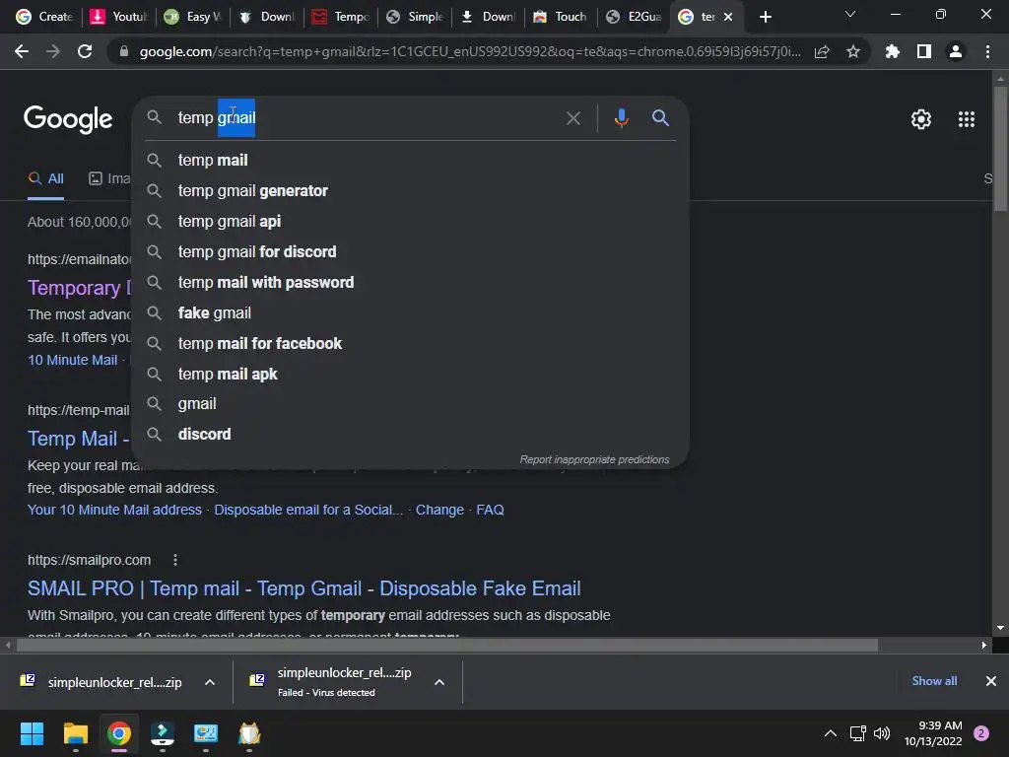Open the Change sitelink
Viewport: 1009px width, 757px height.
(x=439, y=510)
